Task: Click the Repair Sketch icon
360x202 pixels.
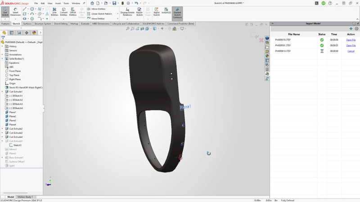Action: tap(139, 12)
